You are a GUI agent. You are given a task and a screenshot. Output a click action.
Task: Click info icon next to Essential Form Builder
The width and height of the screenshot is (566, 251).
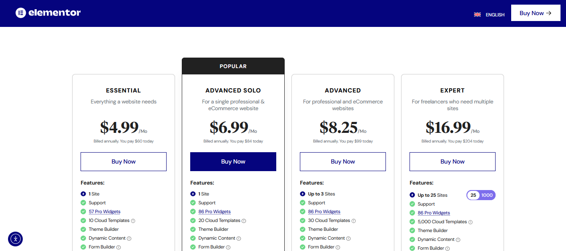(119, 247)
